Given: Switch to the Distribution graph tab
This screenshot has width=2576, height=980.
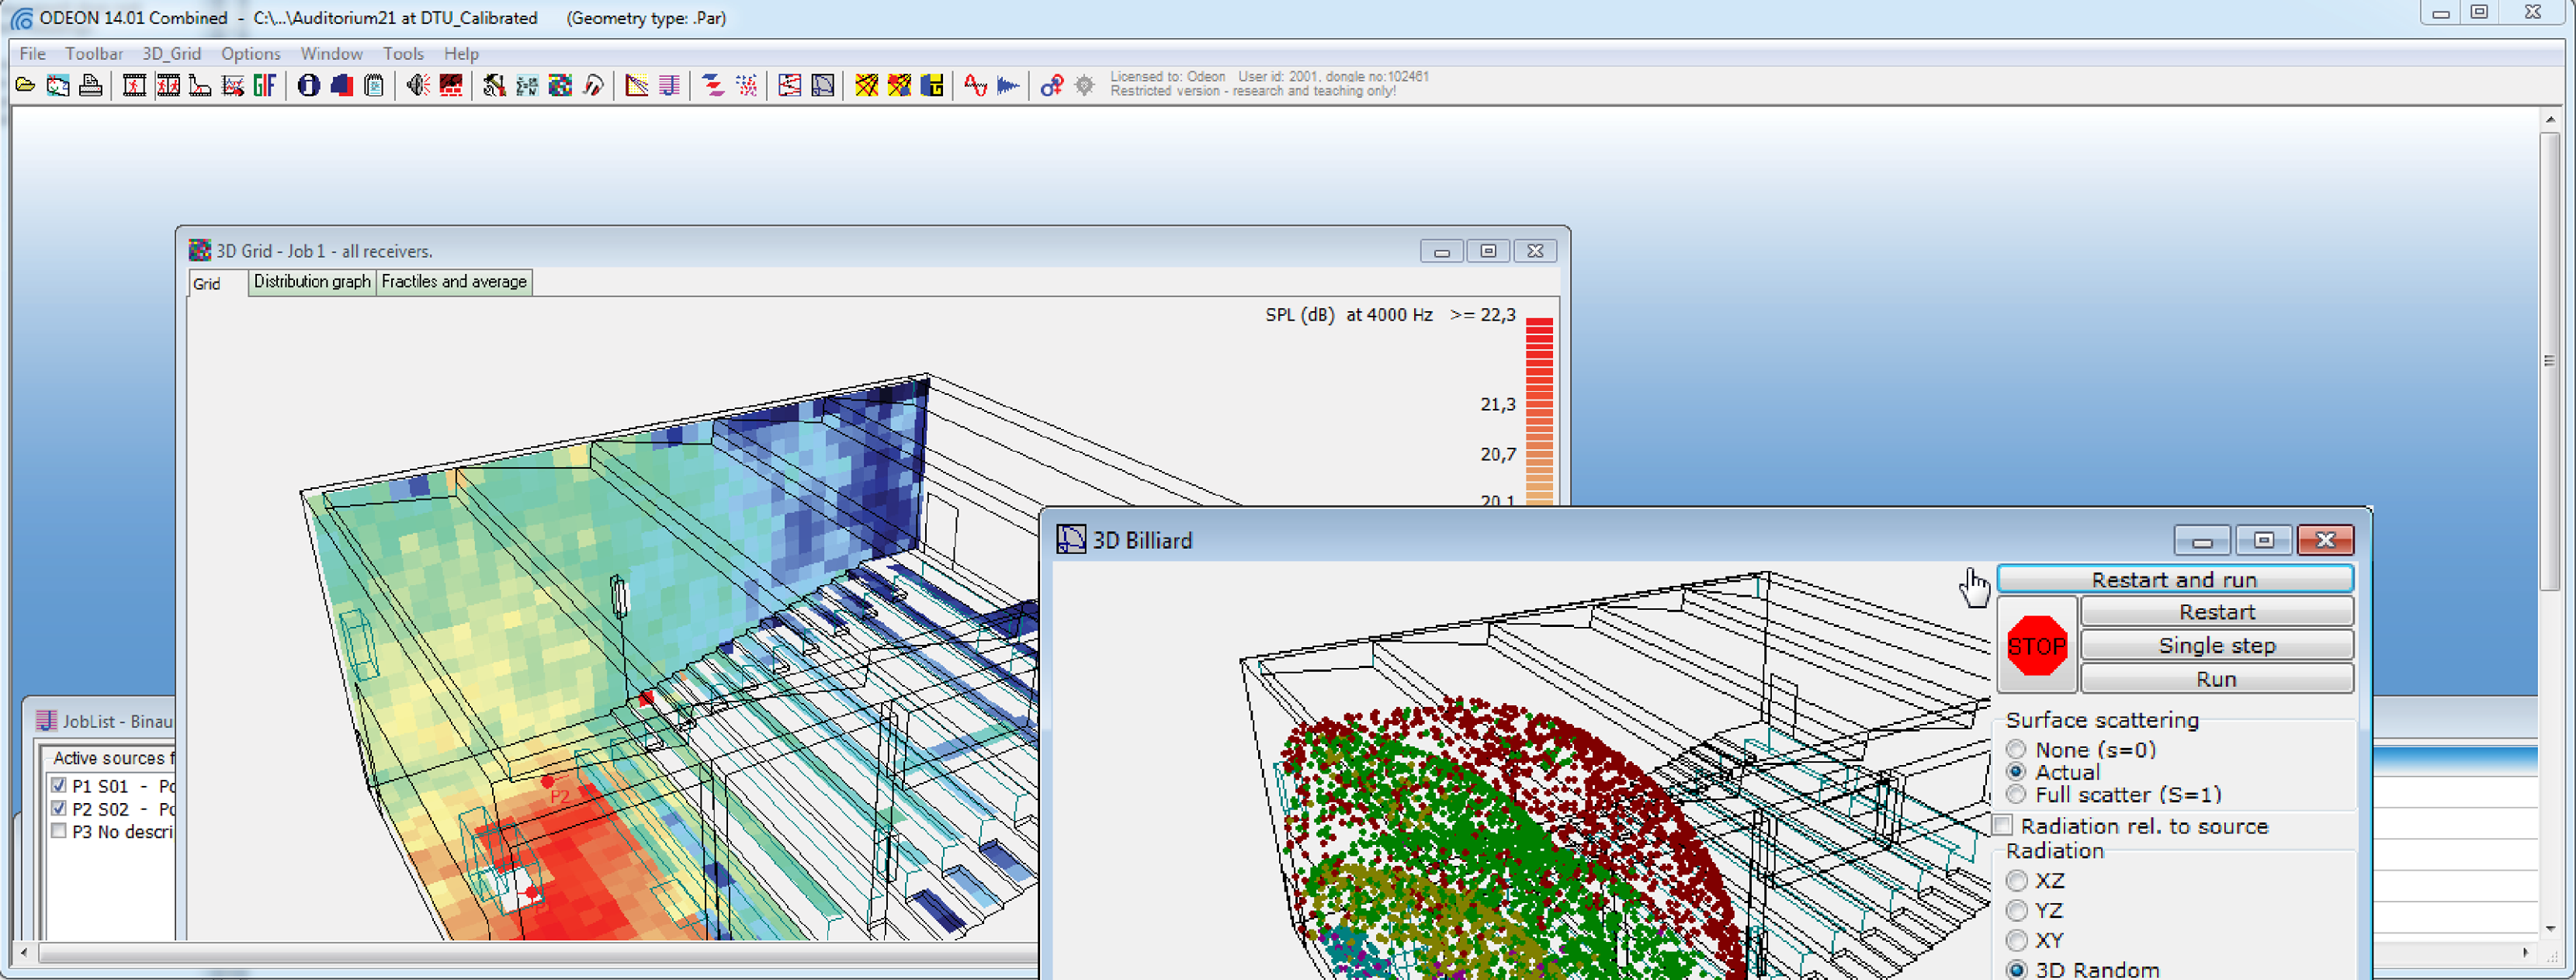Looking at the screenshot, I should [312, 282].
